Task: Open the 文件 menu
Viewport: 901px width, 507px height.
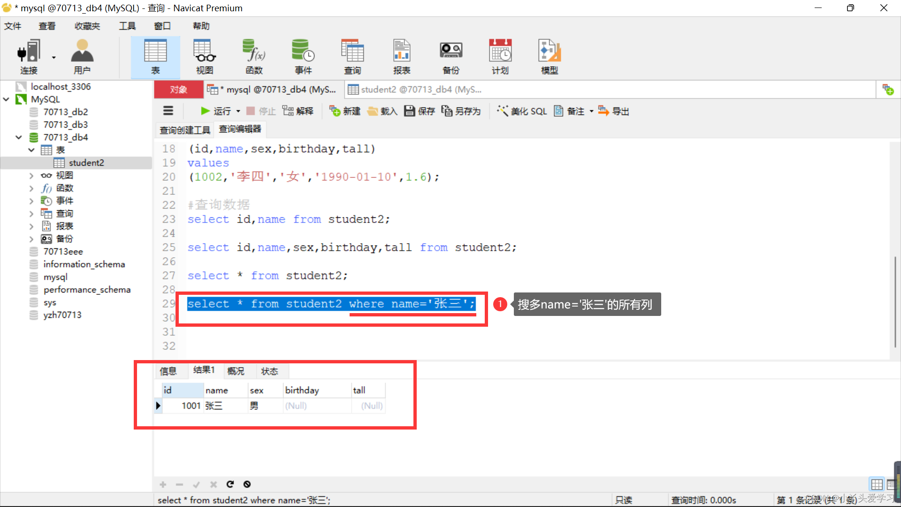Action: pos(13,26)
